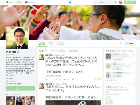This screenshot has height=105, width=140.
Task: Click the Tokyo location pin icon
Action: pos(7,78)
